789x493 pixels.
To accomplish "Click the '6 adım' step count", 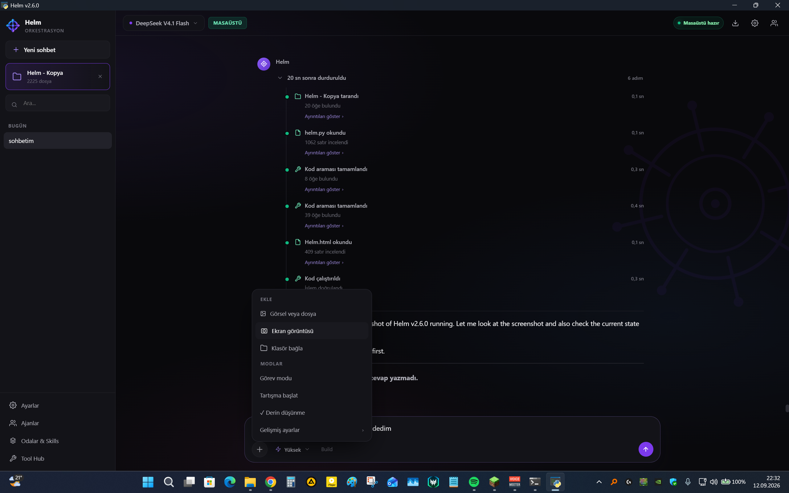I will click(x=635, y=78).
